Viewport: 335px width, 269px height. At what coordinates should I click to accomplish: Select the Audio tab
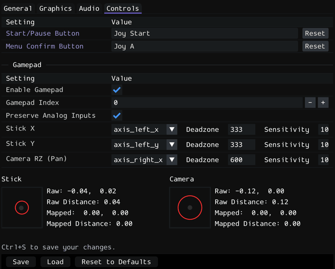tap(89, 9)
